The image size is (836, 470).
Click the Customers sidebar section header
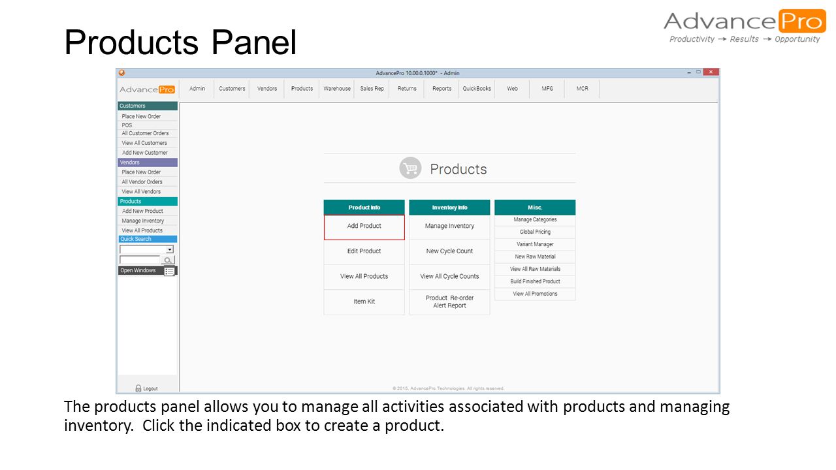click(x=148, y=106)
